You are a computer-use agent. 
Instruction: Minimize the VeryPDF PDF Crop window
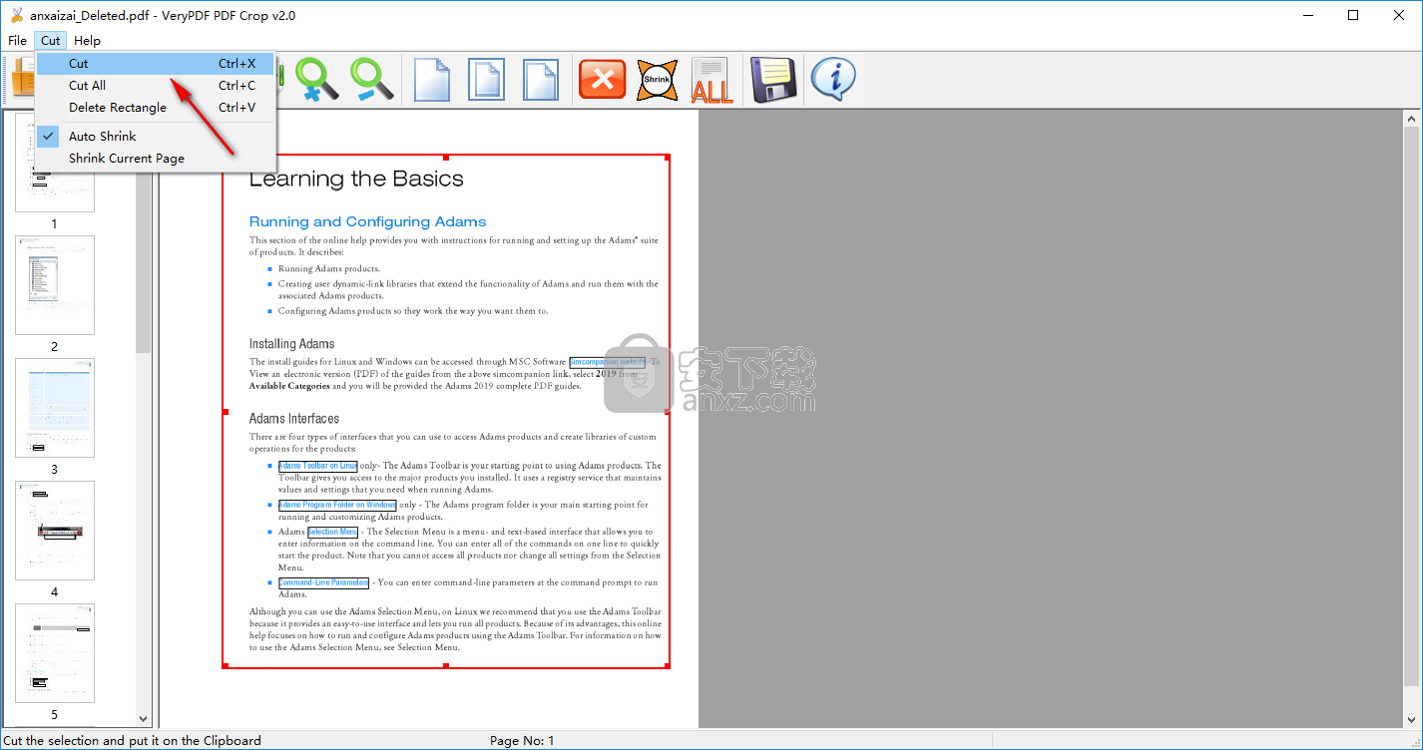pyautogui.click(x=1307, y=15)
